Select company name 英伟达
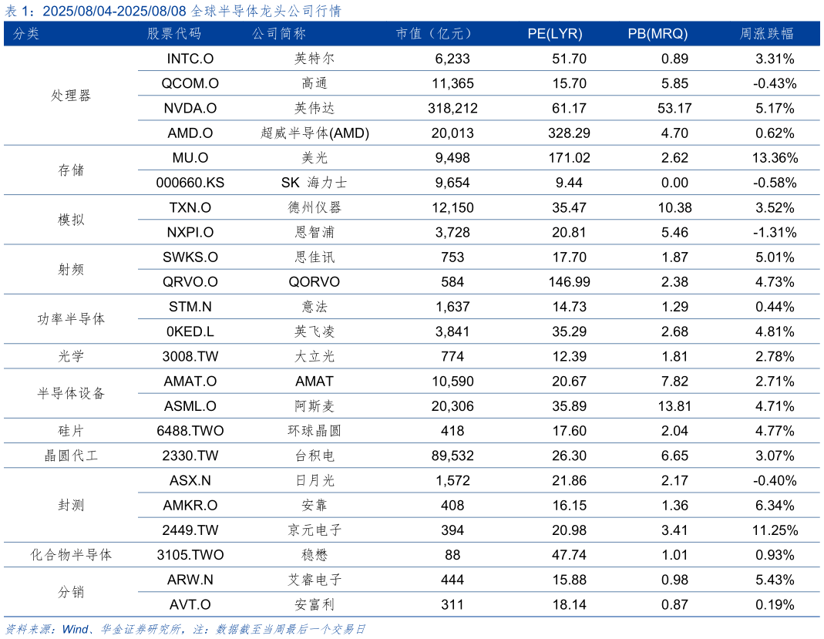The image size is (824, 639). point(314,108)
